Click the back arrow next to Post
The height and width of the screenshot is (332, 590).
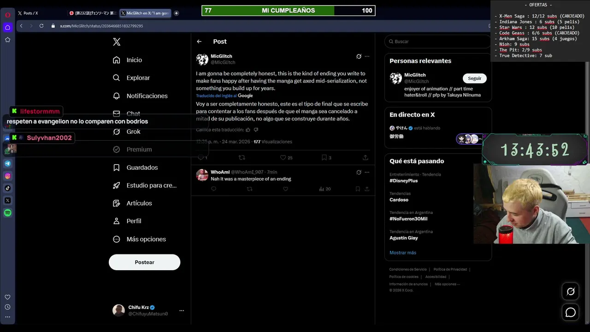click(199, 41)
